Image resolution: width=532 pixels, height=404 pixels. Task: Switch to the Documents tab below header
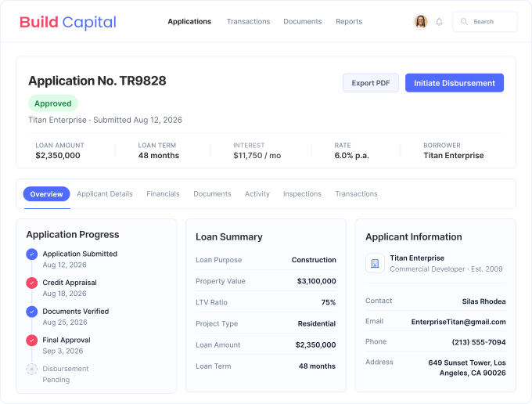[212, 194]
